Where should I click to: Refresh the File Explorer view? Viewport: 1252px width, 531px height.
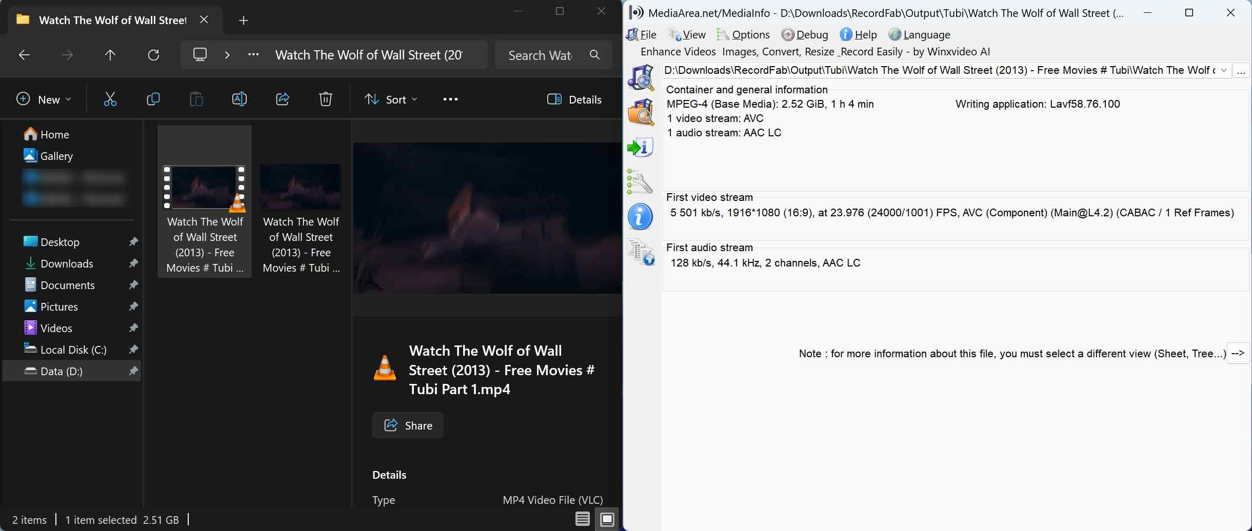coord(153,55)
